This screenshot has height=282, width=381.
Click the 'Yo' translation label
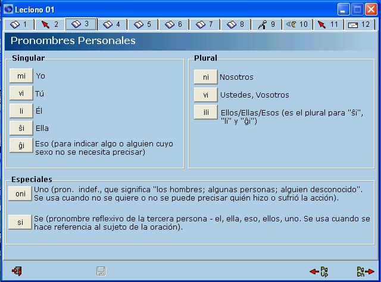click(40, 76)
